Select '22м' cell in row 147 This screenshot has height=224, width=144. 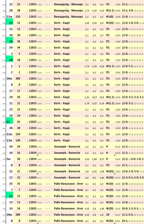tap(9, 17)
